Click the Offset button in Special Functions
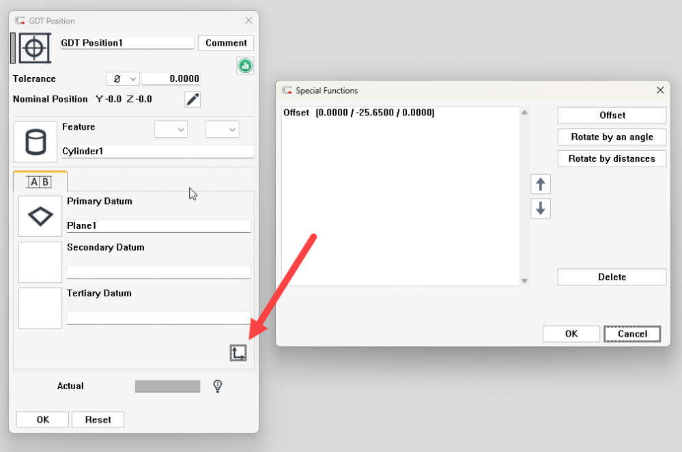This screenshot has width=682, height=452. tap(612, 115)
